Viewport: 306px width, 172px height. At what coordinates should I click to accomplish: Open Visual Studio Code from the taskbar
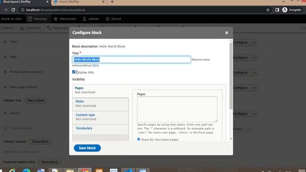(128, 170)
